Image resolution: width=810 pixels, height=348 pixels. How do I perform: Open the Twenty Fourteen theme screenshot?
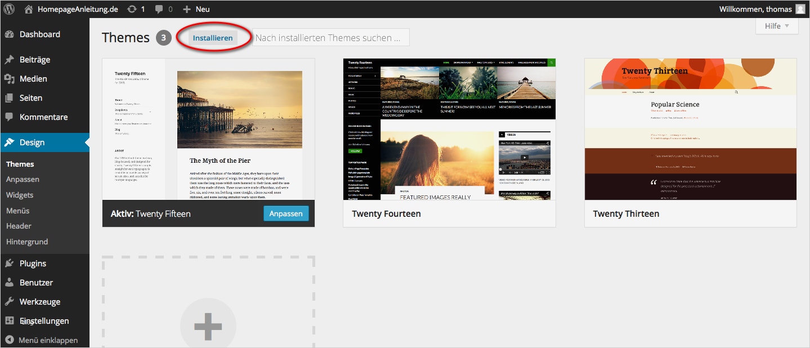[449, 129]
